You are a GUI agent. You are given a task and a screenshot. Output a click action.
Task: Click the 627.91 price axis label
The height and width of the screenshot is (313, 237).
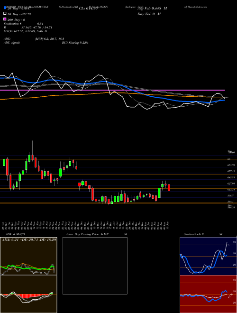point(231,184)
